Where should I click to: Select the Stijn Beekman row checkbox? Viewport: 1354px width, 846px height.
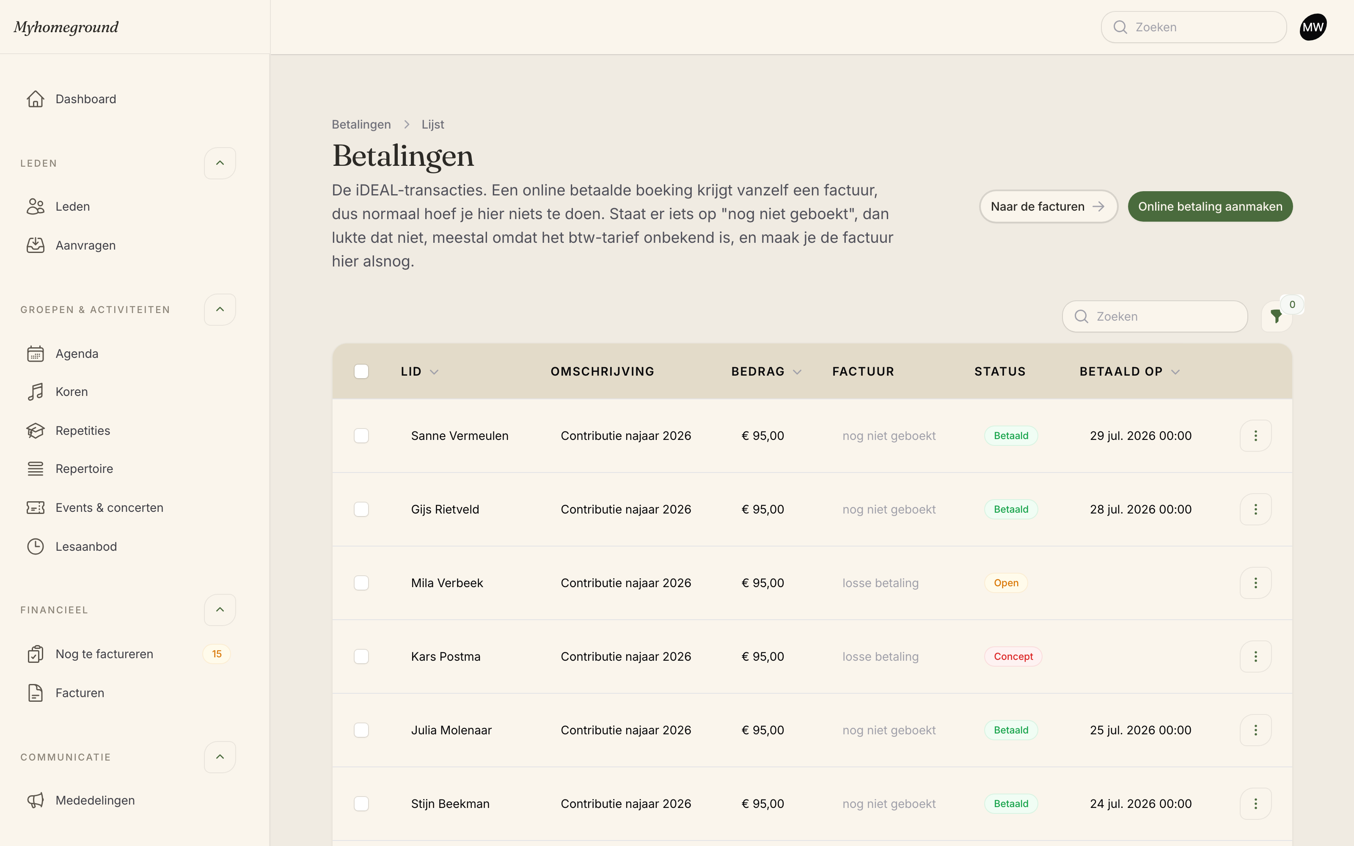coord(361,803)
